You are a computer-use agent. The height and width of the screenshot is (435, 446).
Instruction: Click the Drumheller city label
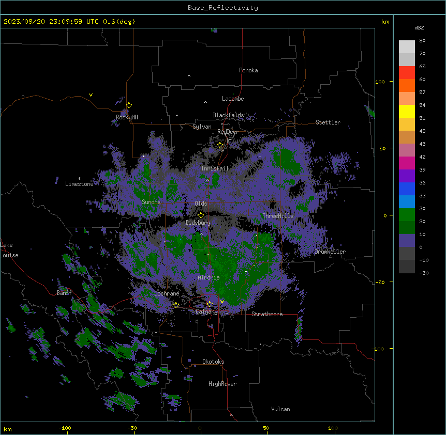click(x=330, y=252)
